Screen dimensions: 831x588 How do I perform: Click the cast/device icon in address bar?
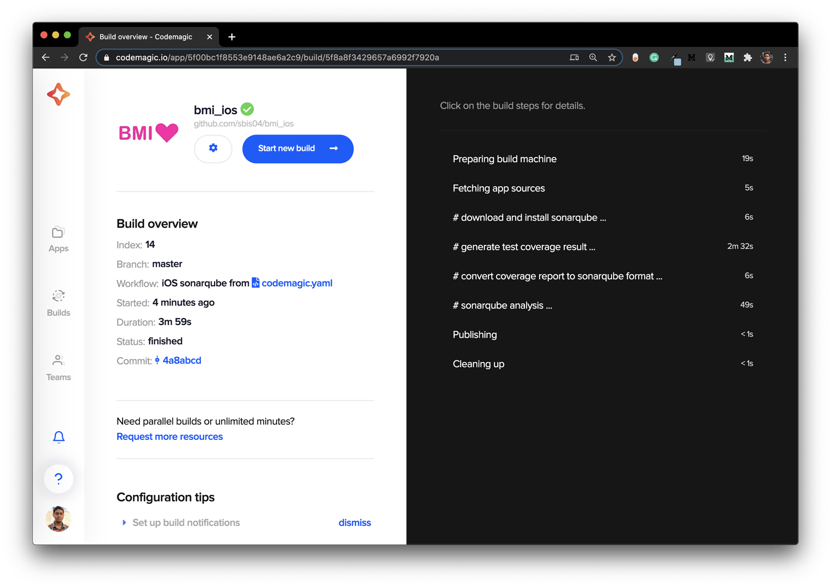pyautogui.click(x=574, y=57)
